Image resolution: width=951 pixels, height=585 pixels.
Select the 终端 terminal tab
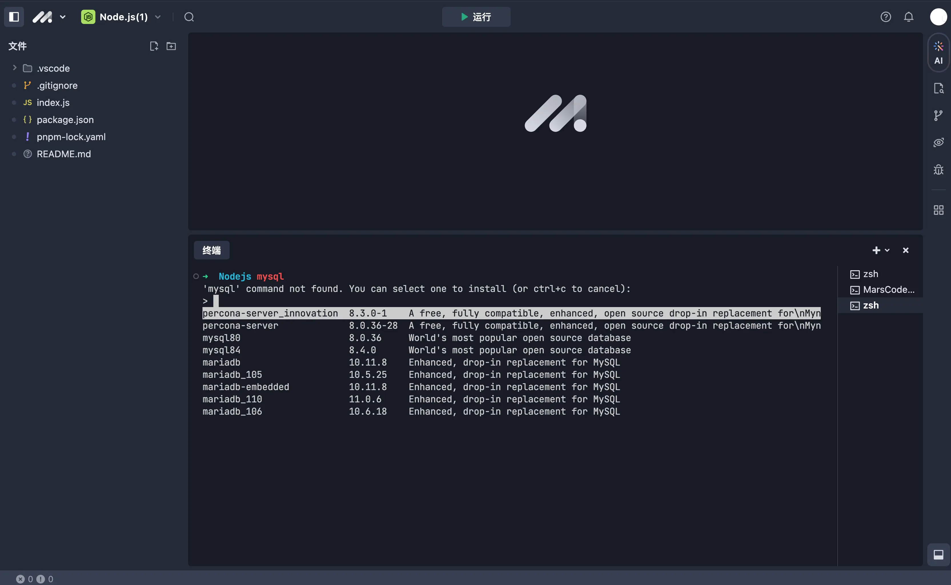pyautogui.click(x=211, y=250)
